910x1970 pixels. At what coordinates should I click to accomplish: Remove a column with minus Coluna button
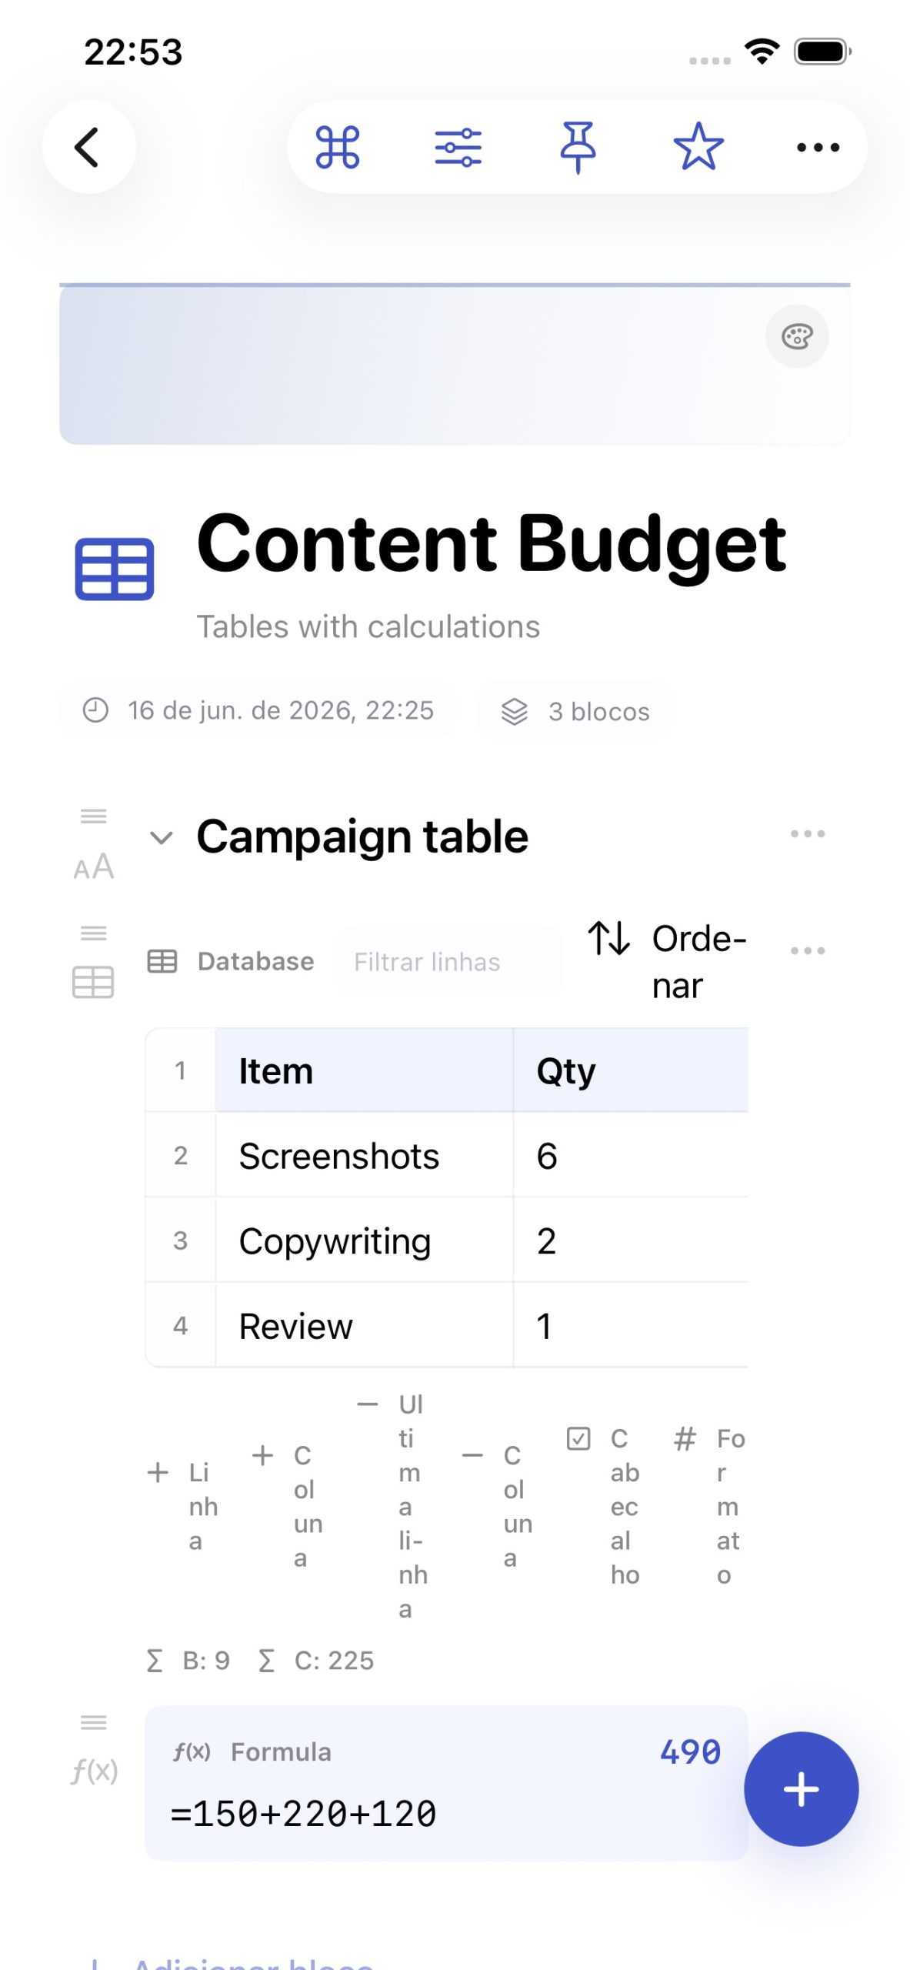click(x=498, y=1506)
